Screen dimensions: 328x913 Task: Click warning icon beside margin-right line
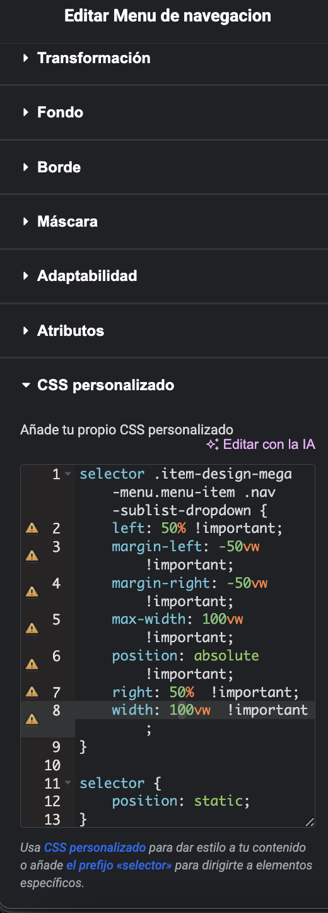tap(32, 592)
